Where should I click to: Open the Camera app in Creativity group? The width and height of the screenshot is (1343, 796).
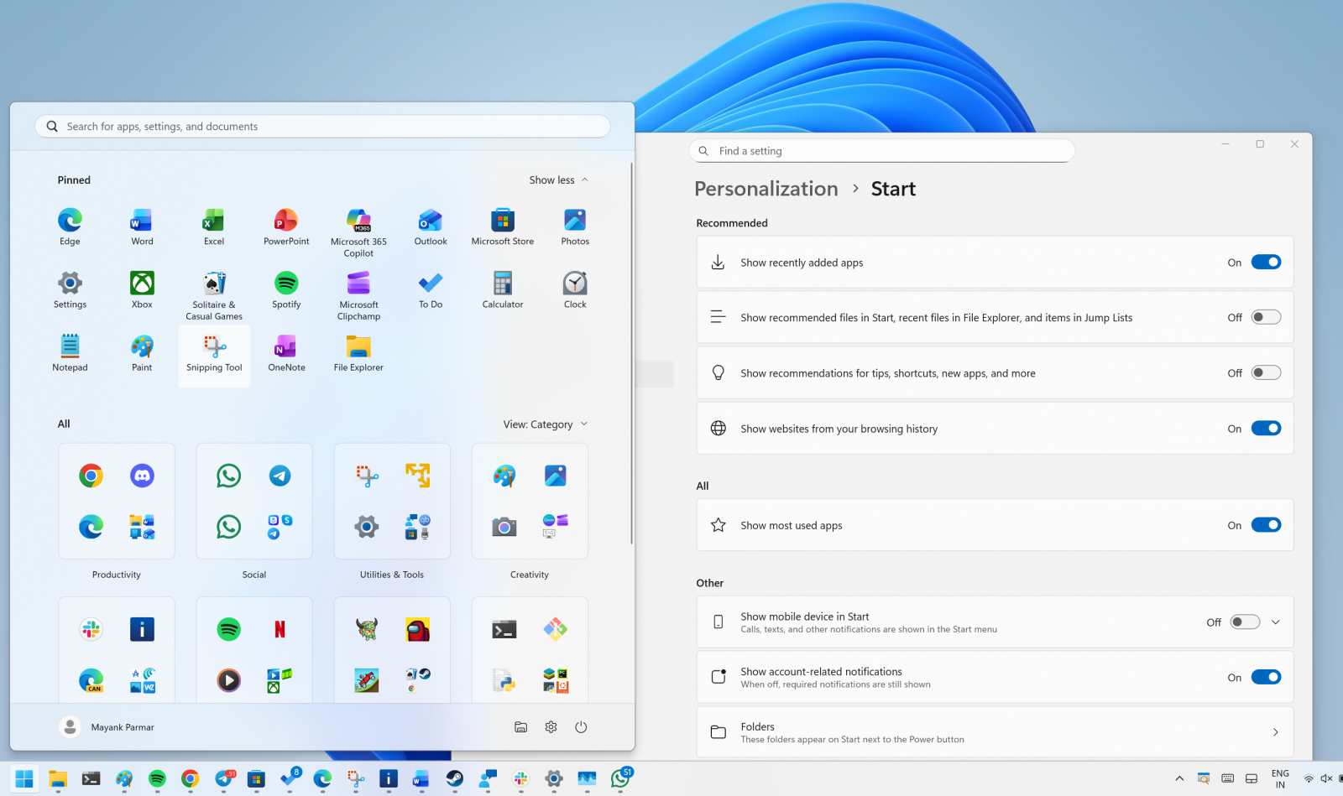click(x=503, y=526)
